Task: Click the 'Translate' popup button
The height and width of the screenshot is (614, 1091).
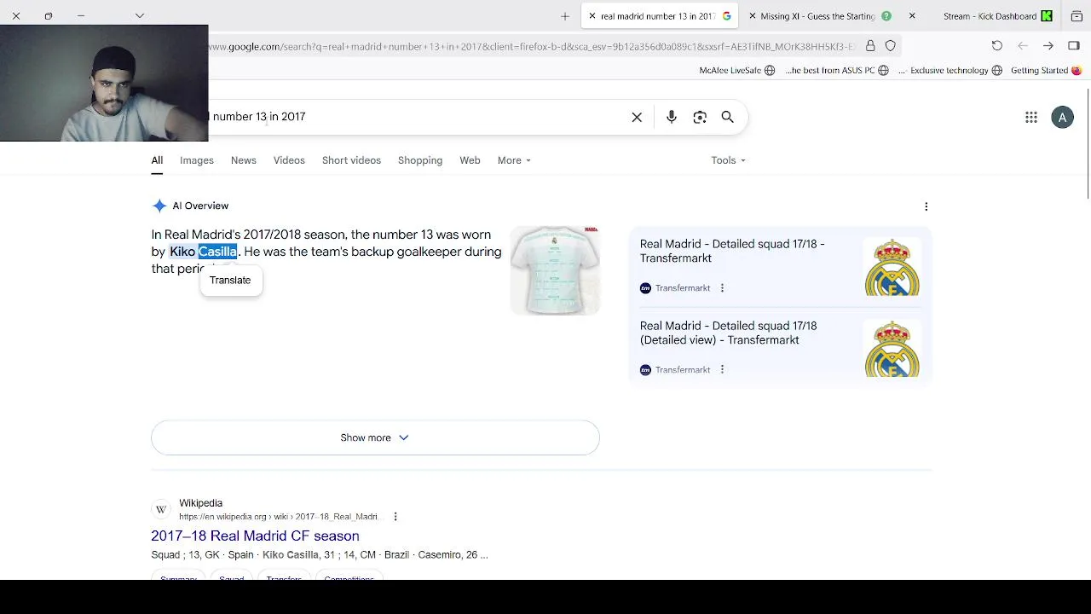Action: pos(230,280)
